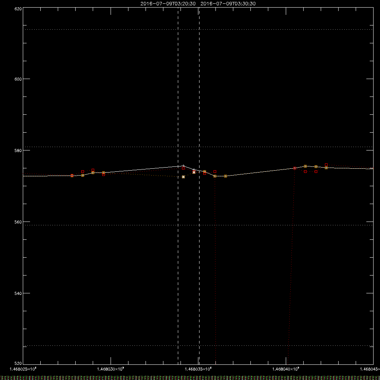The width and height of the screenshot is (380, 380).
Task: Click the x-axis label 1.468025×10⁹
Action: coord(23,369)
